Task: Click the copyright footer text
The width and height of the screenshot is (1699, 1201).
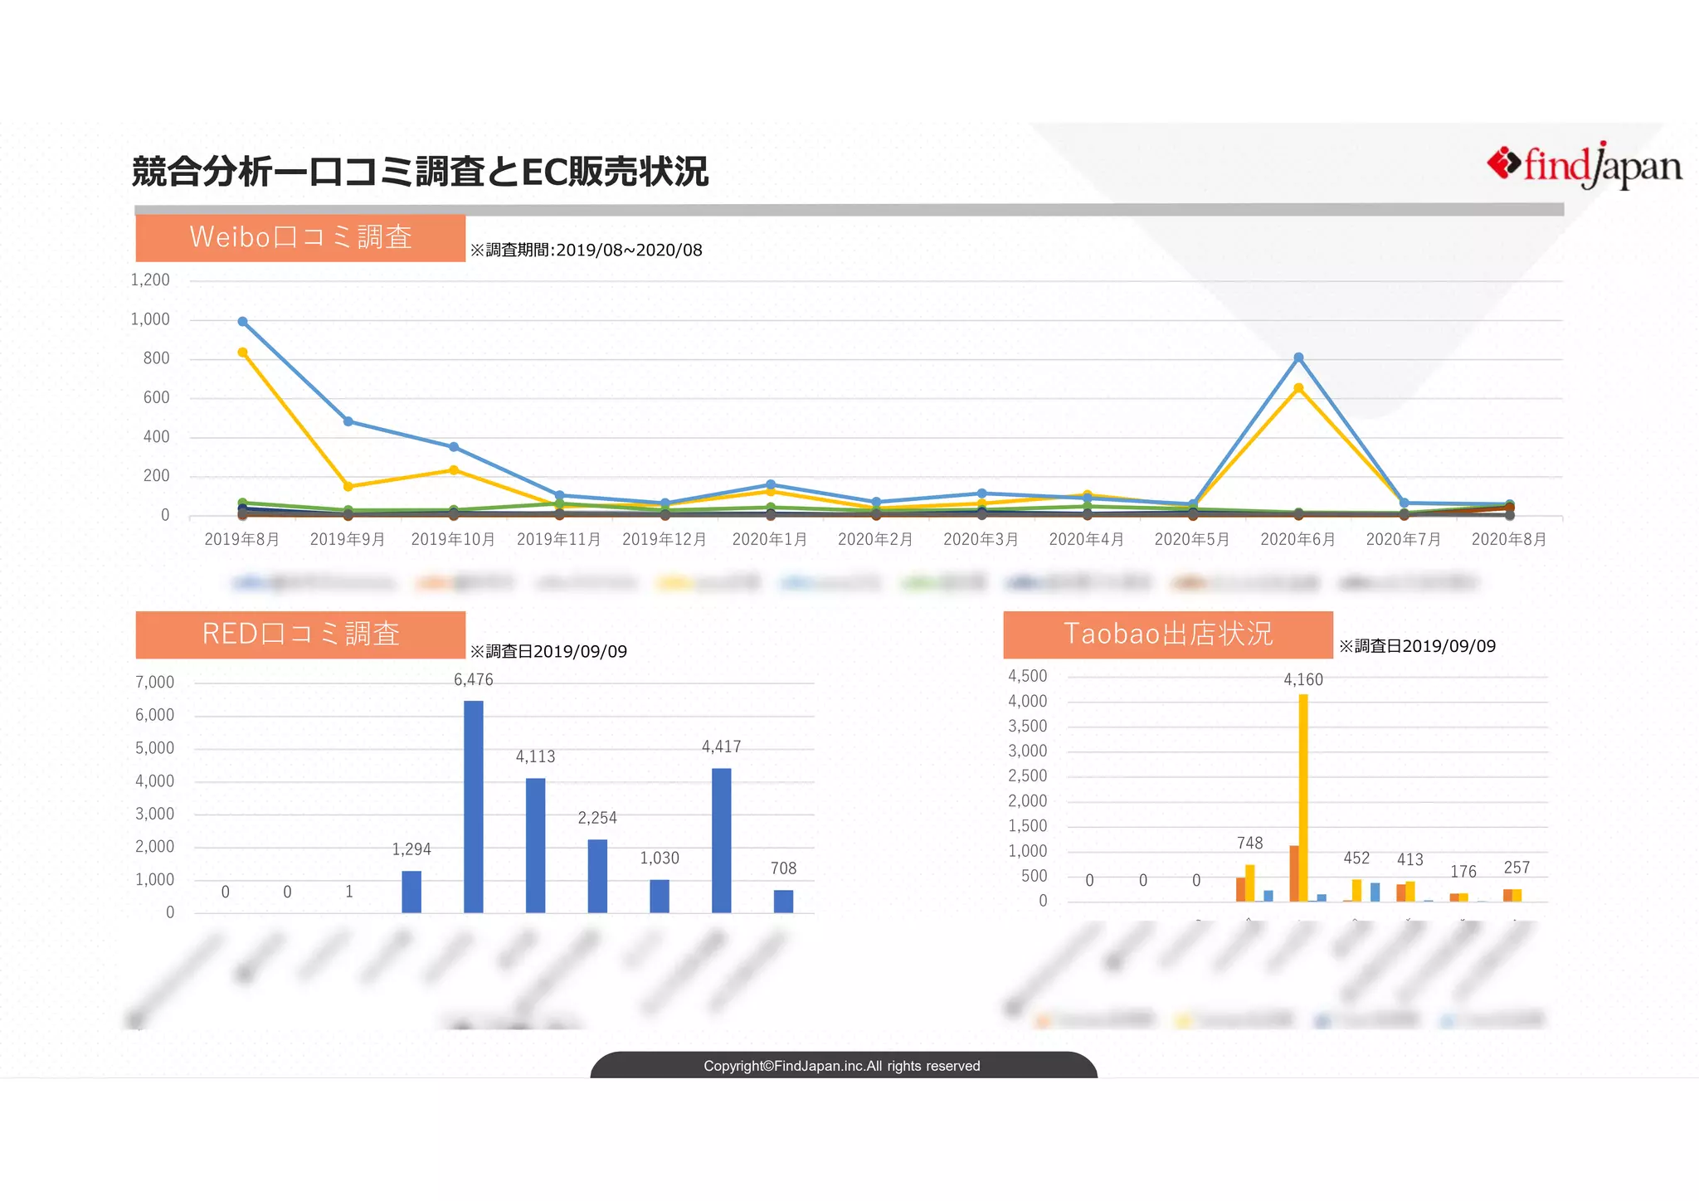Action: [x=842, y=1066]
